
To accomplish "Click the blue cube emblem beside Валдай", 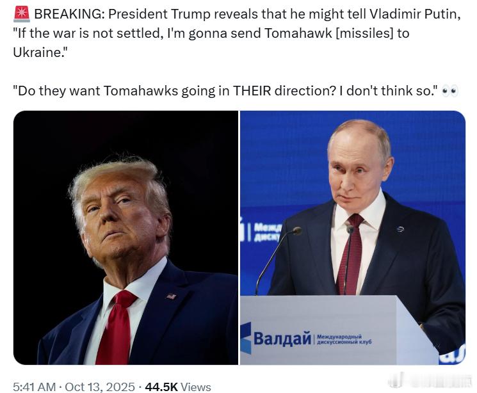I will coord(246,338).
